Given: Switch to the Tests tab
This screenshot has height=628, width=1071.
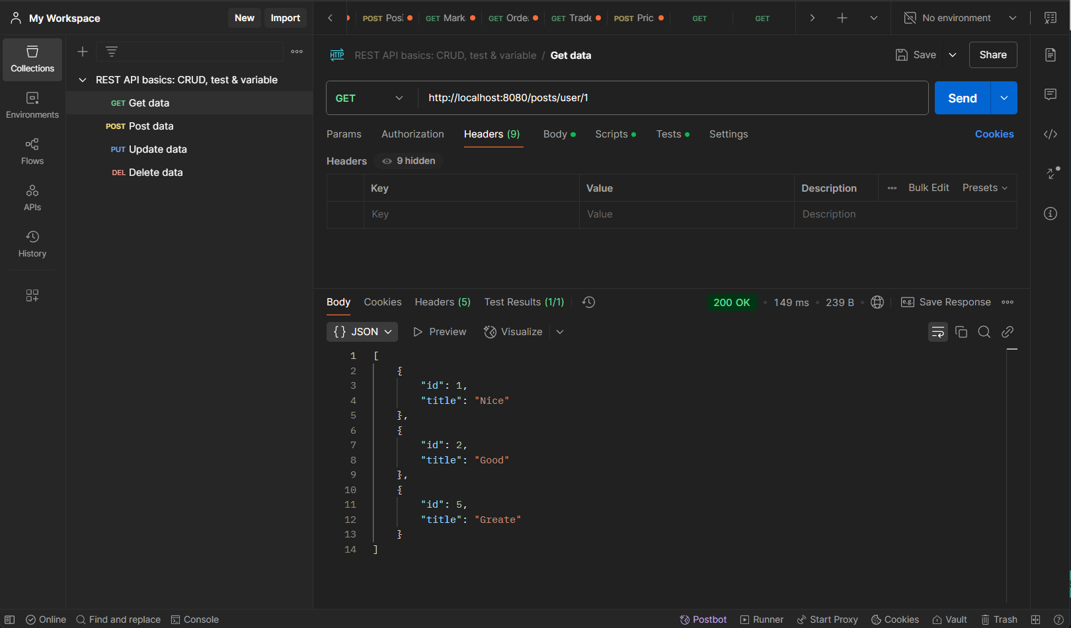Looking at the screenshot, I should point(673,134).
